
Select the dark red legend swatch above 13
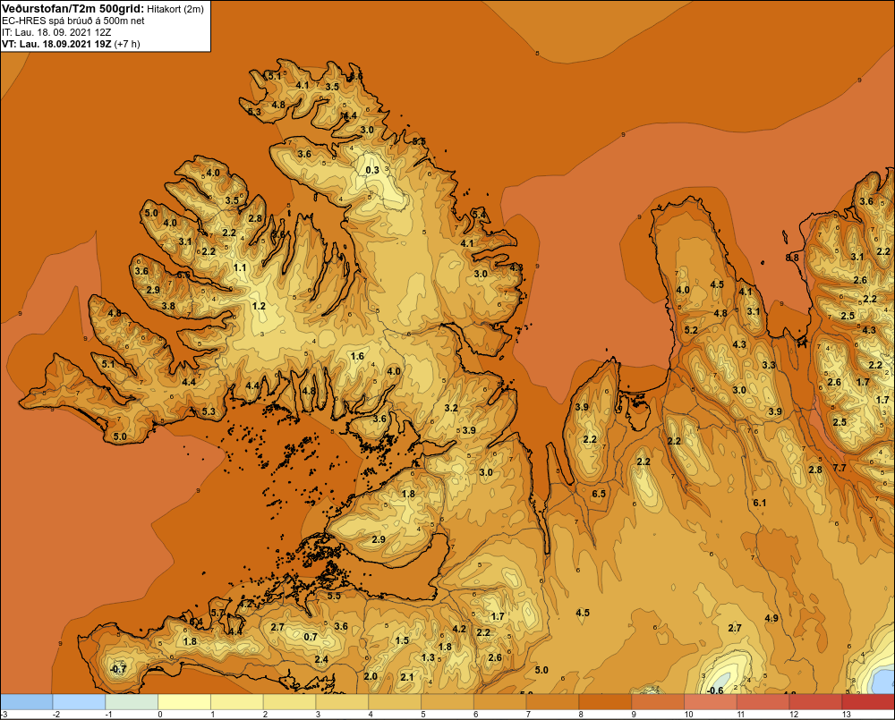868,701
